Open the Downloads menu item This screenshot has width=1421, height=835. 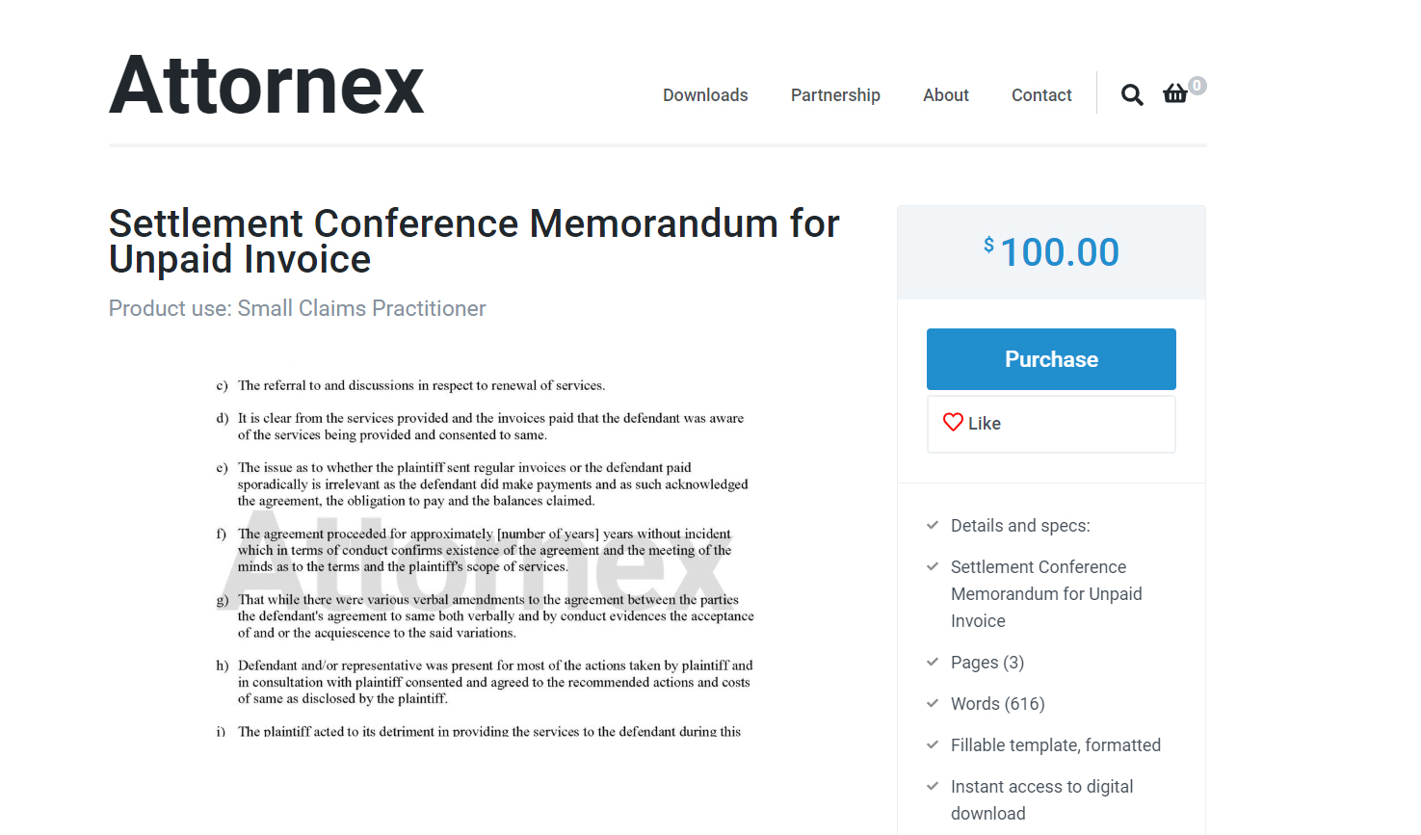(x=704, y=94)
